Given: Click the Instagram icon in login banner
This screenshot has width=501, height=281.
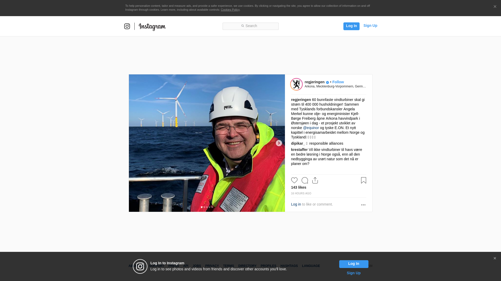Looking at the screenshot, I should (140, 266).
